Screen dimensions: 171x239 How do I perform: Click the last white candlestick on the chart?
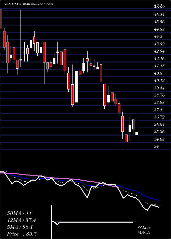pos(137,133)
